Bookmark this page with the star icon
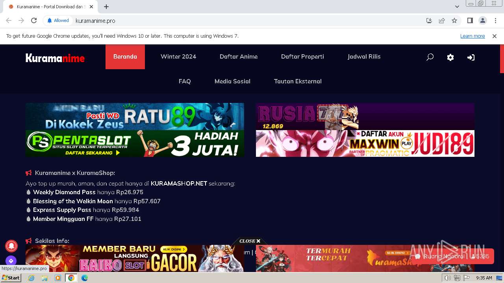Viewport: 504px width, 283px height. 454,20
